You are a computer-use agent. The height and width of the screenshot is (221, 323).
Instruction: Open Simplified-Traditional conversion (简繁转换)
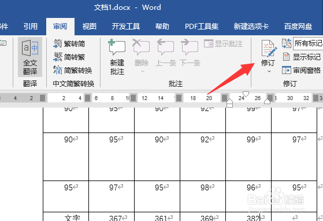pyautogui.click(x=72, y=71)
